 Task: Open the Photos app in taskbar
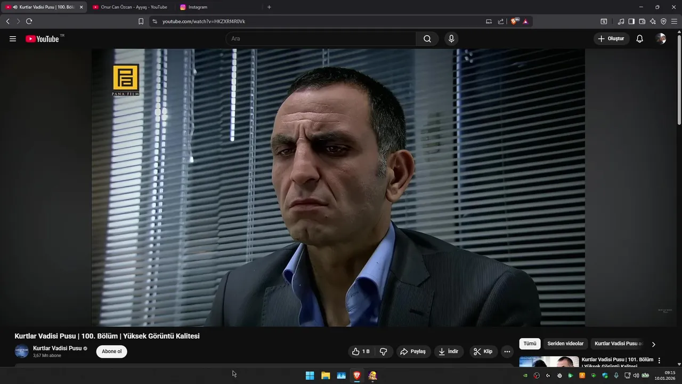[x=342, y=375]
